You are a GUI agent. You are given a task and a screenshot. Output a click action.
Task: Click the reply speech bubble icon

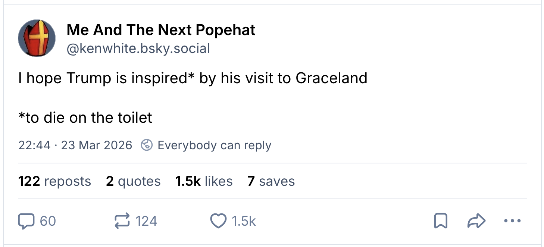tap(26, 221)
